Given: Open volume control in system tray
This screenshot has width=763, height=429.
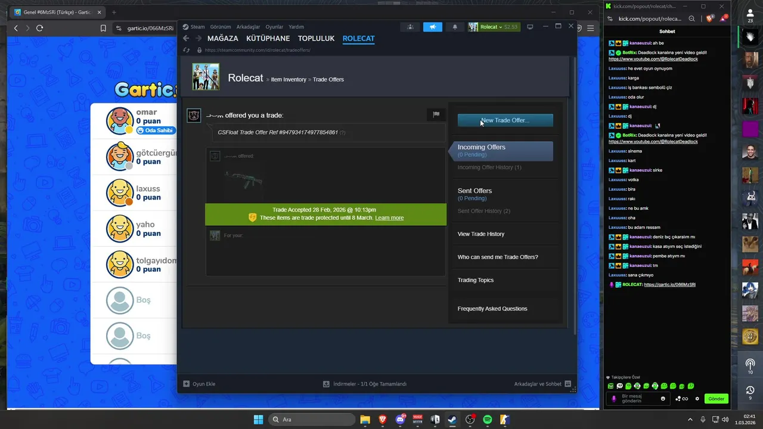Looking at the screenshot, I should (x=725, y=419).
